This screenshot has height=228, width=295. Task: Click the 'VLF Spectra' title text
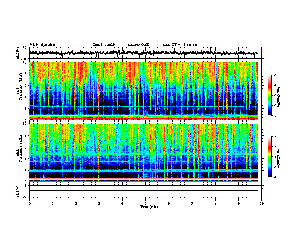42,45
